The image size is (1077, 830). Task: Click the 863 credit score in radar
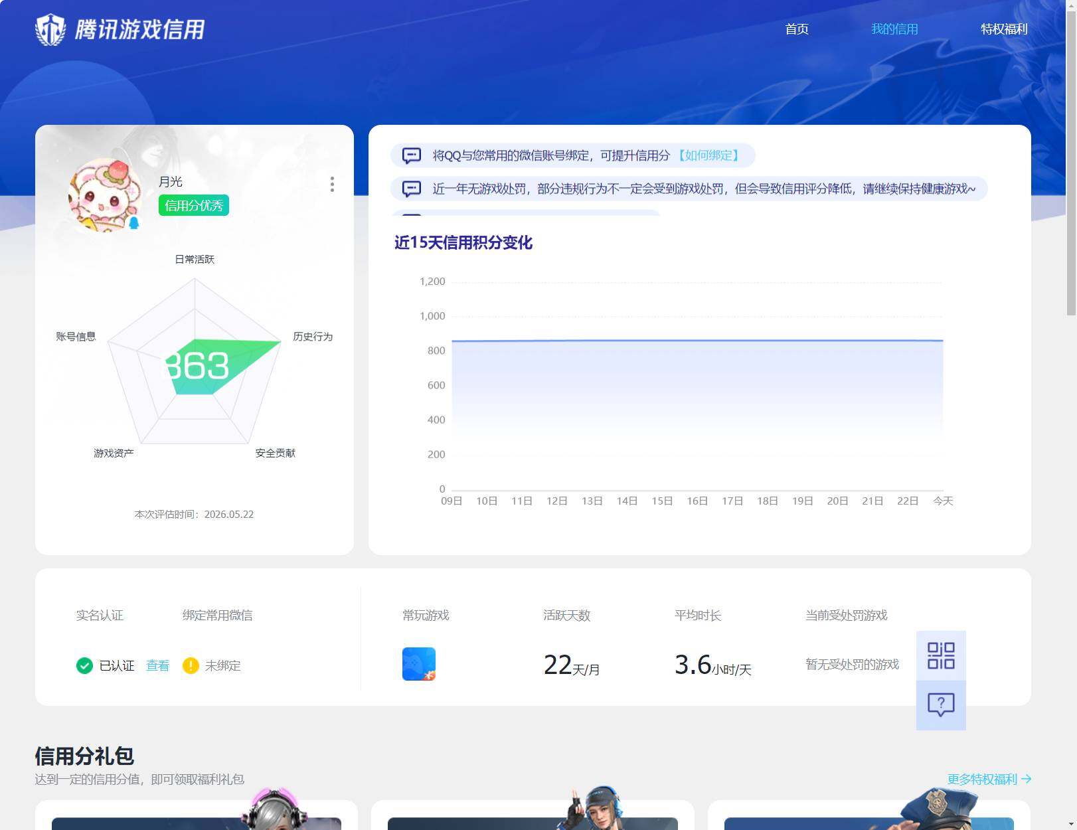coord(196,366)
